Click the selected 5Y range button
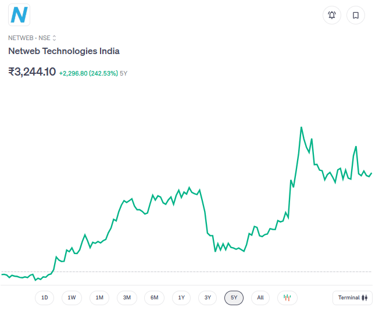Viewport: 379px width, 318px height. click(234, 298)
